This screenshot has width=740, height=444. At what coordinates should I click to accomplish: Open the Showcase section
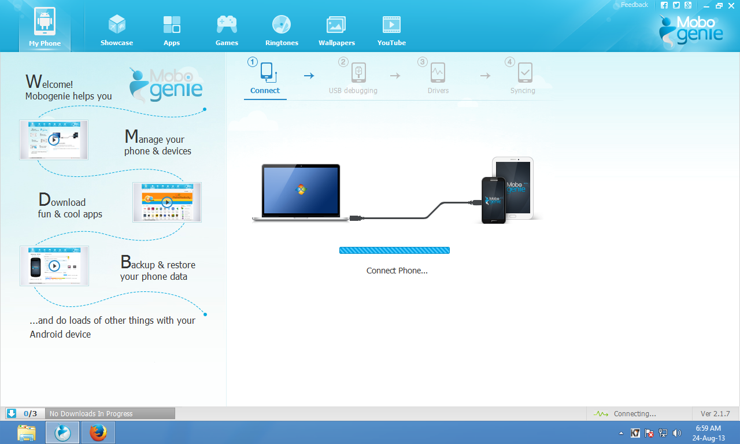[x=117, y=30]
